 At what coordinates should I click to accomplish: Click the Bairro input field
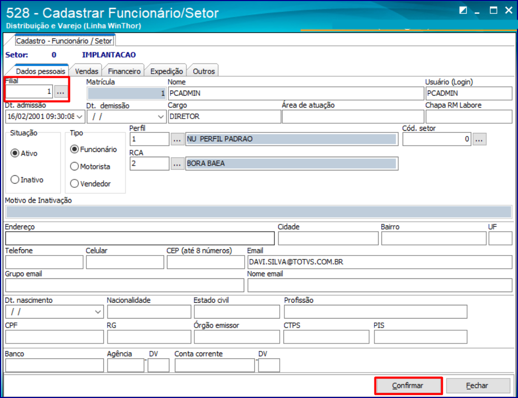pos(434,238)
